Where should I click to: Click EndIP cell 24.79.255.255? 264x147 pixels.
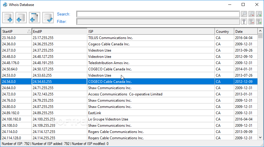(x=59, y=100)
